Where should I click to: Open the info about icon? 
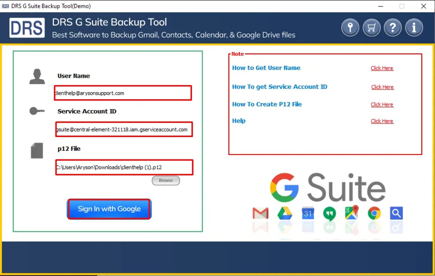(x=414, y=27)
